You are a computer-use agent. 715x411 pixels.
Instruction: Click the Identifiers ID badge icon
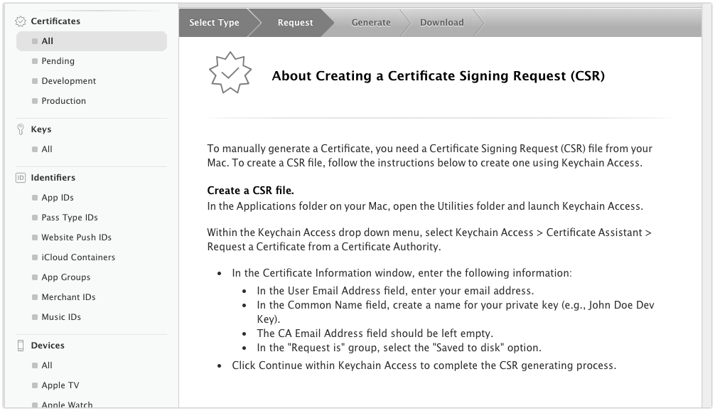tap(21, 178)
